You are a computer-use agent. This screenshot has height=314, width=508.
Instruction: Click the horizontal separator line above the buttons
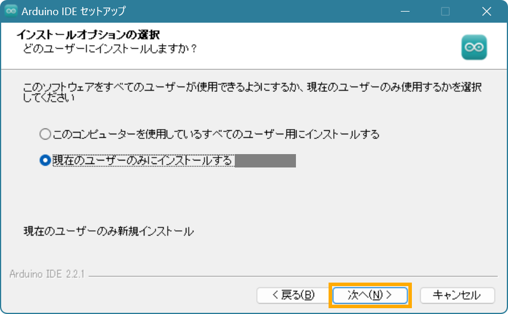coord(291,276)
